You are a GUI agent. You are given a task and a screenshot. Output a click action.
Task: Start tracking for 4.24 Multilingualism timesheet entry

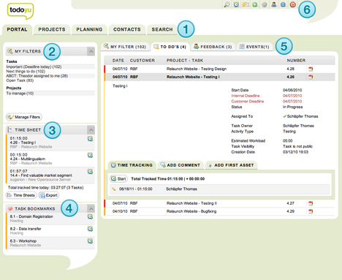pyautogui.click(x=90, y=155)
